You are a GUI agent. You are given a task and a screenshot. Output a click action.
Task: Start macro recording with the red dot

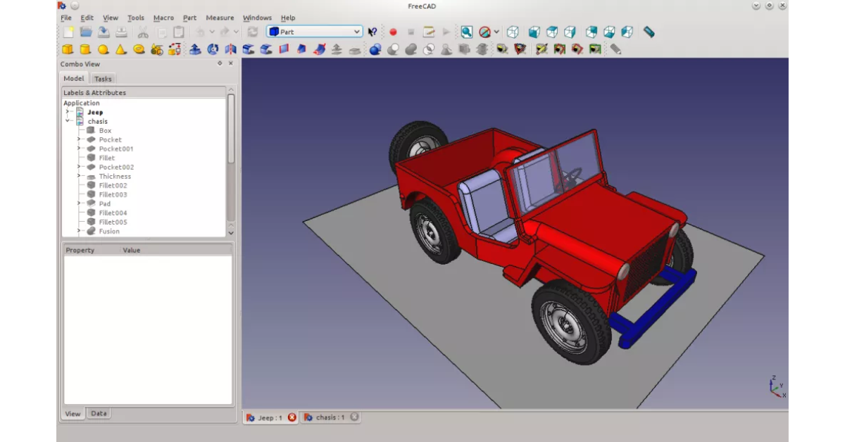[393, 32]
